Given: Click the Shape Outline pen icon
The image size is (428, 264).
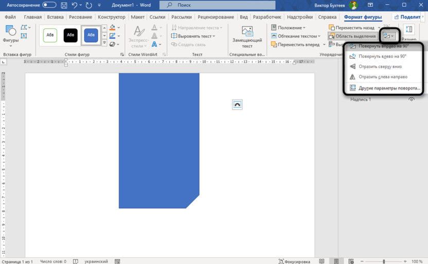Looking at the screenshot, I should [x=113, y=36].
